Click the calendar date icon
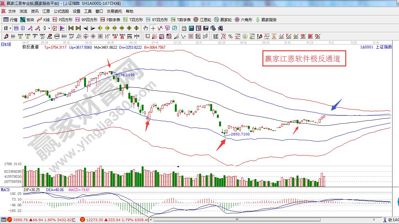This screenshot has height=224, width=399. click(184, 28)
